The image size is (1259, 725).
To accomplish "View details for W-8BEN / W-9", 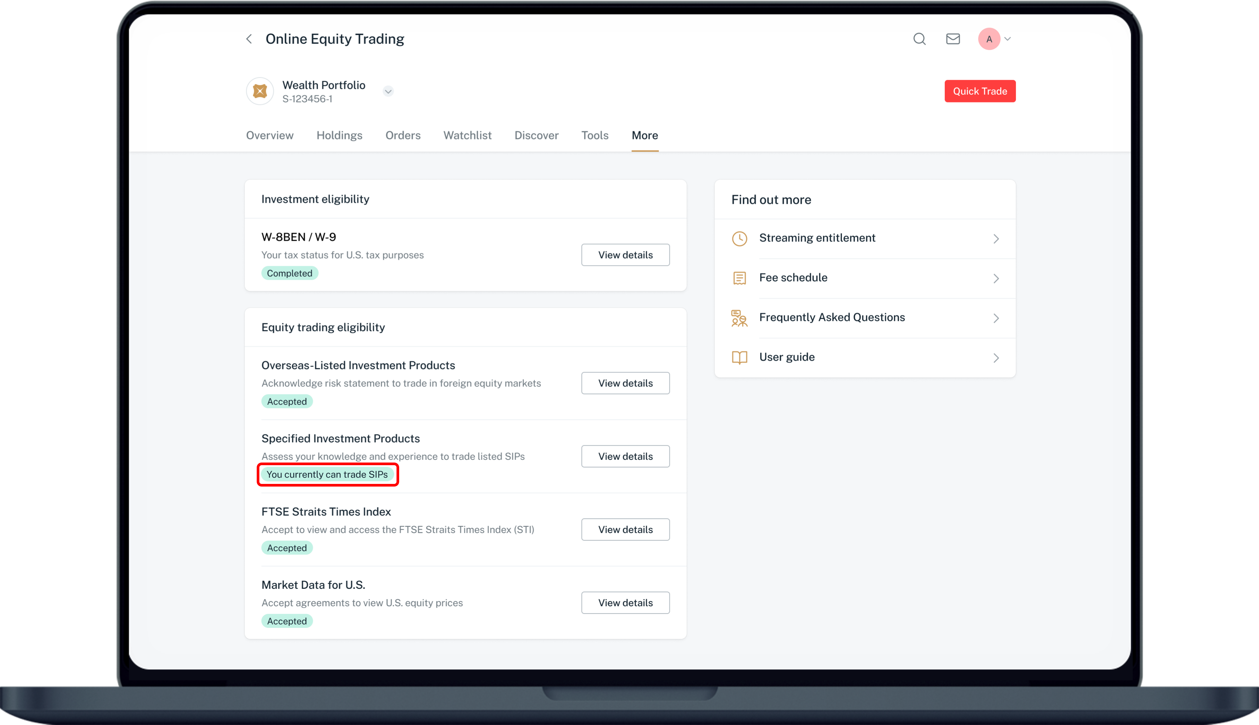I will click(625, 255).
